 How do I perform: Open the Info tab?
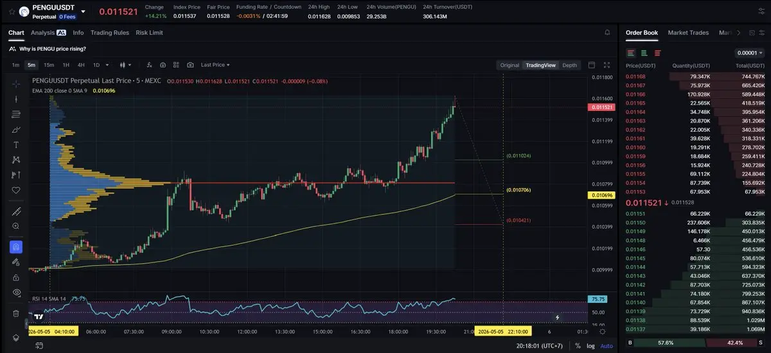(x=78, y=33)
